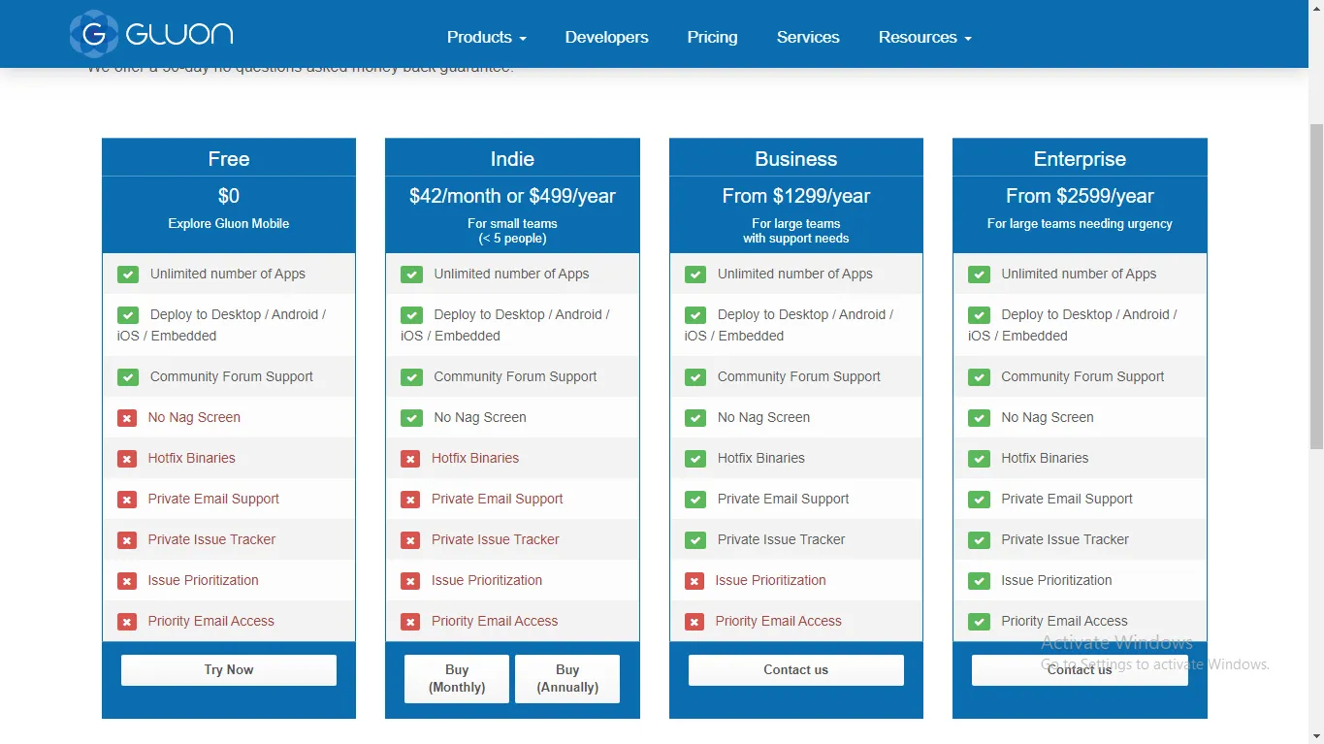Click red X beside Business 'Issue Prioritization'

[694, 581]
